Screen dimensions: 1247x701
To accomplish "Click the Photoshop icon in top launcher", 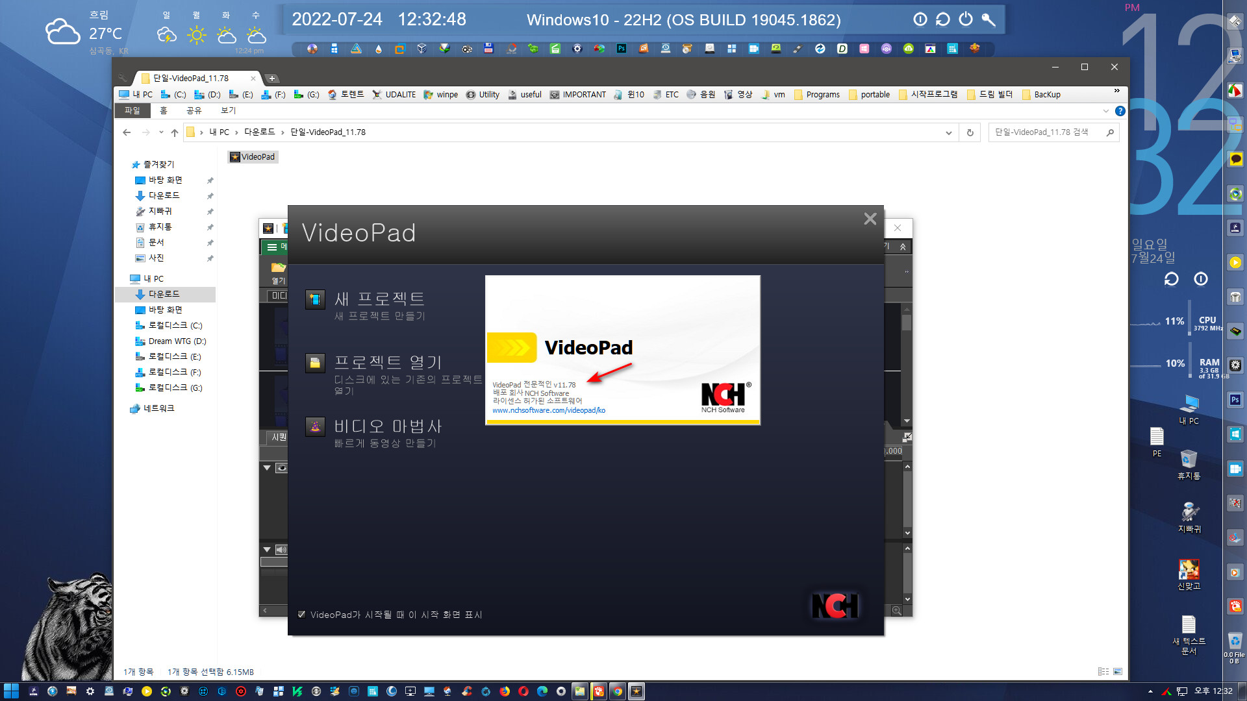I will coord(622,49).
